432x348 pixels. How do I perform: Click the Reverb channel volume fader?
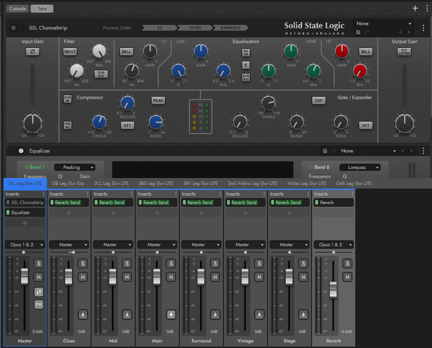[333, 289]
